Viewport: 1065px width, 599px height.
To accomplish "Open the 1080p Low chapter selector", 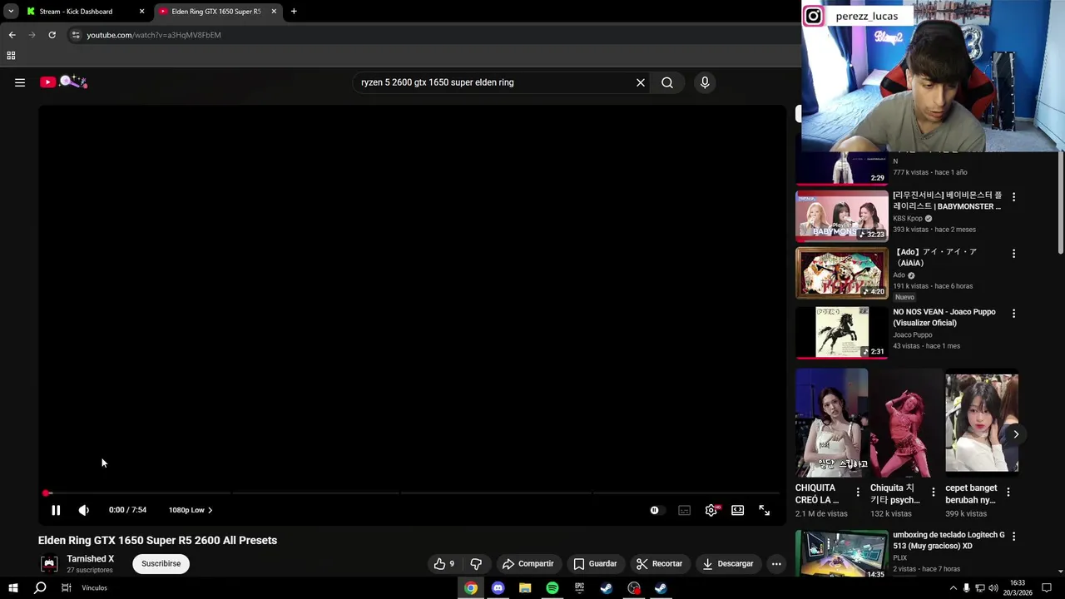I will [x=191, y=510].
